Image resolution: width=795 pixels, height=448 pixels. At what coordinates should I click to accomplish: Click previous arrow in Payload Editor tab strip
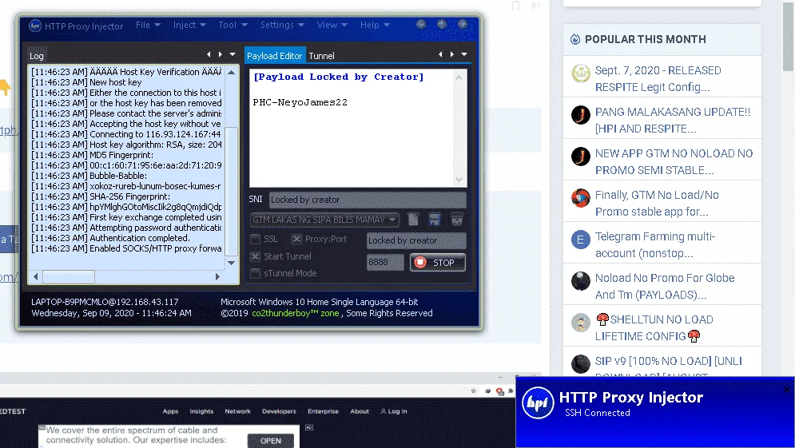click(440, 54)
